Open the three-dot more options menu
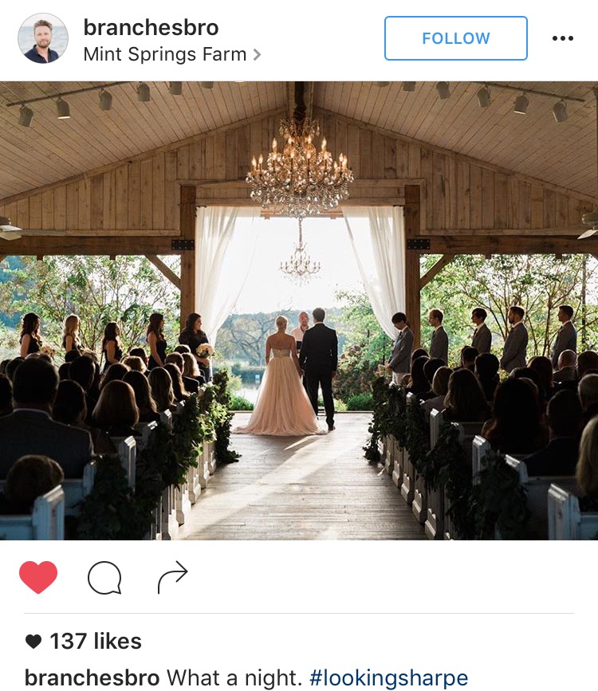Viewport: 598px width, 691px height. tap(563, 38)
